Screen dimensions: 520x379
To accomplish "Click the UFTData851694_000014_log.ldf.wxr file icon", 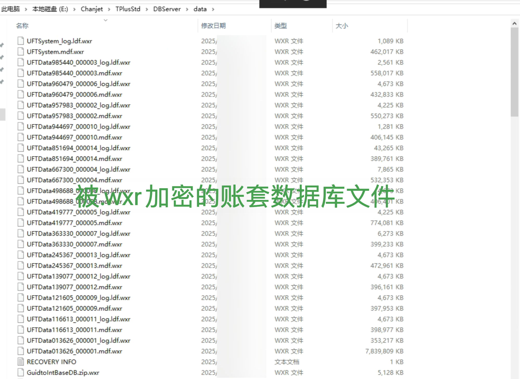I will 21,148.
